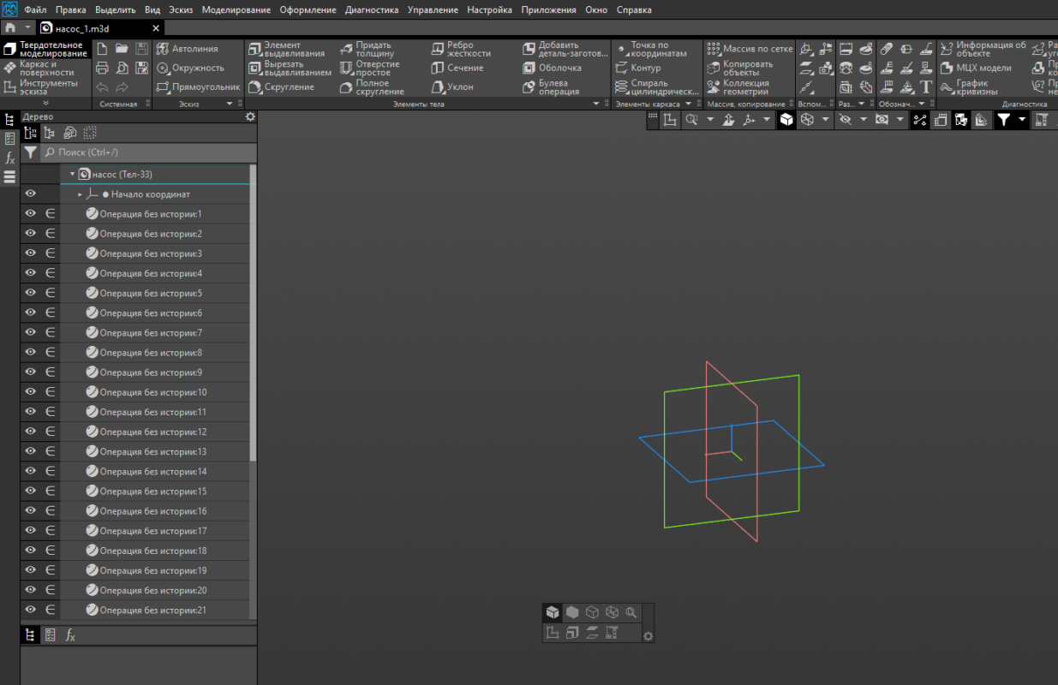Screen dimensions: 1058x685
Task: Toggle eye icon for Операция без истории:10
Action: click(x=30, y=391)
